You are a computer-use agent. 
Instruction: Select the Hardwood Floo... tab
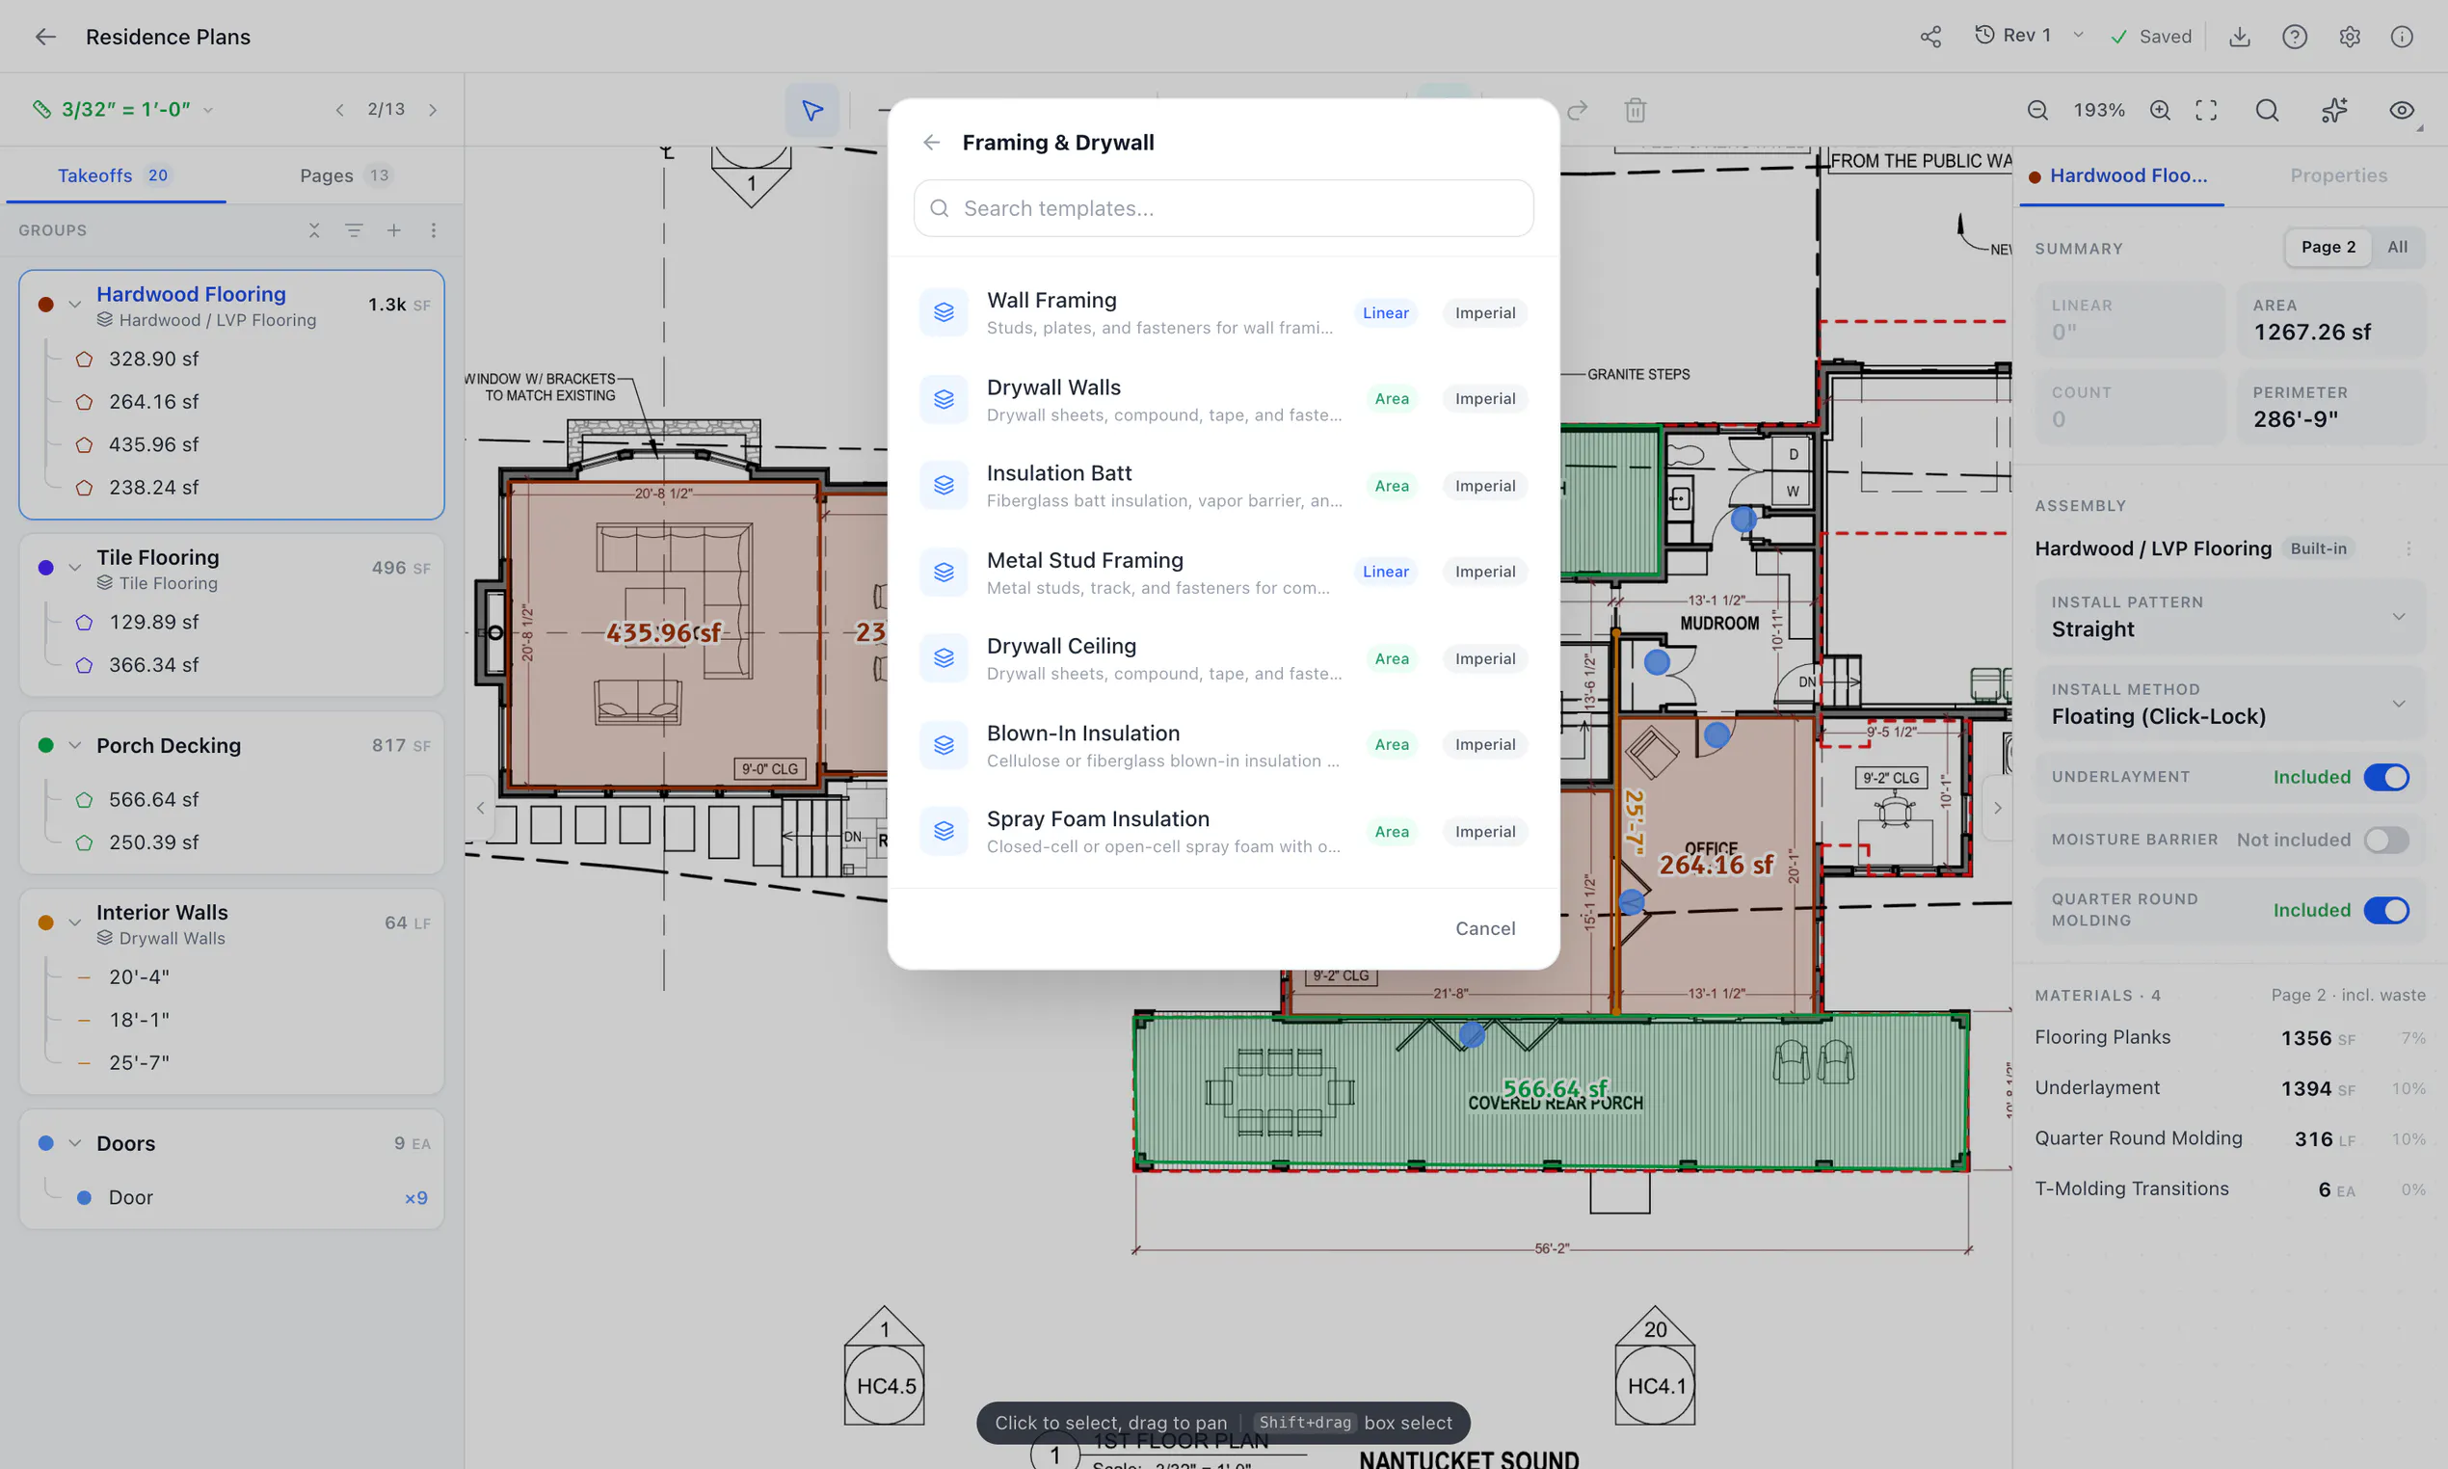pos(2119,175)
